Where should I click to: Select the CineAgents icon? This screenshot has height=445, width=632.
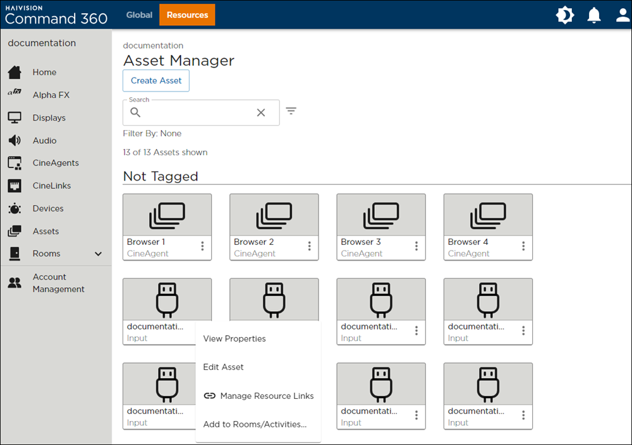pyautogui.click(x=14, y=163)
